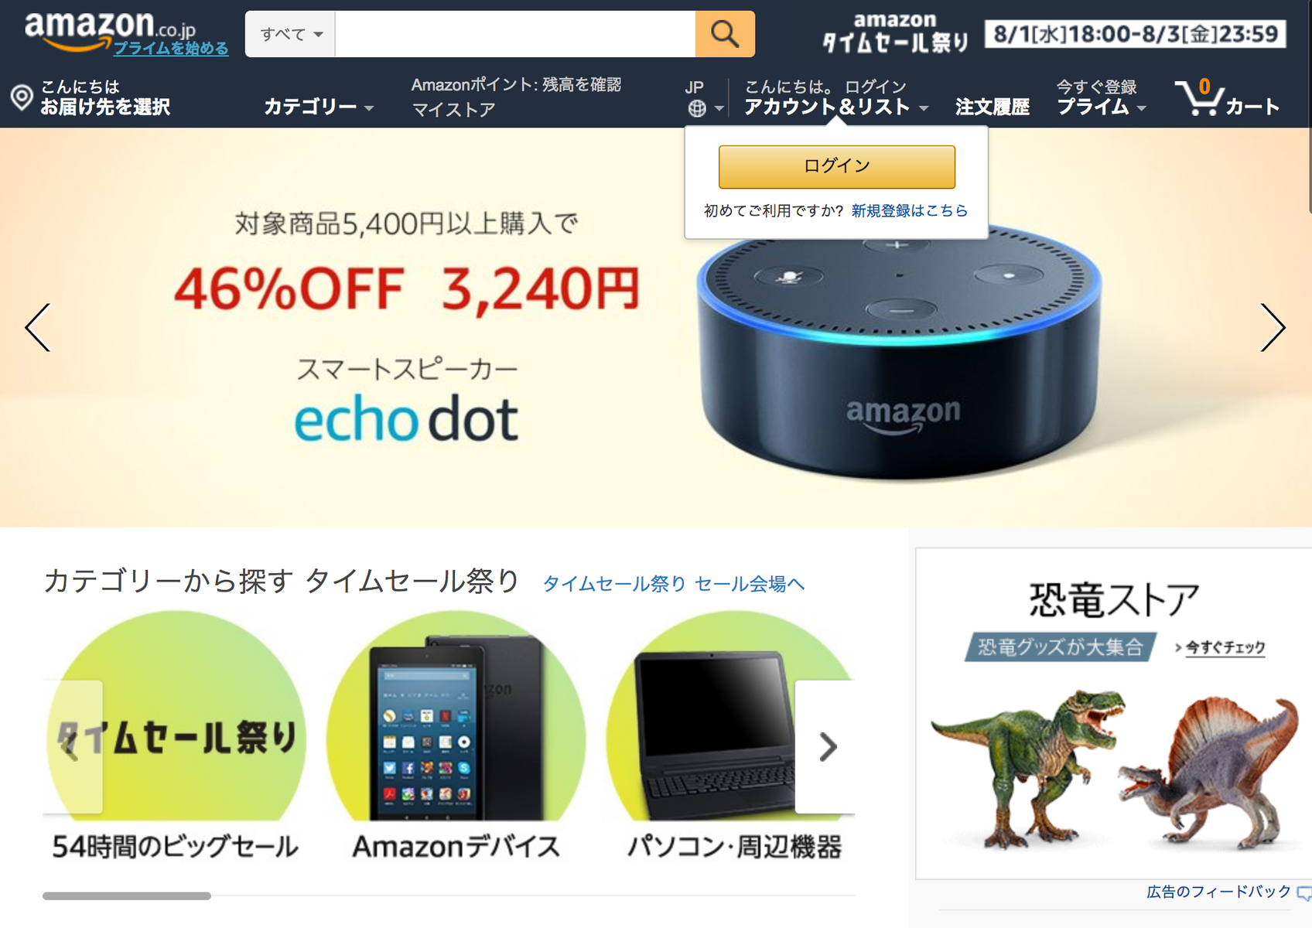Show next category carousel items
This screenshot has height=928, width=1312.
826,747
